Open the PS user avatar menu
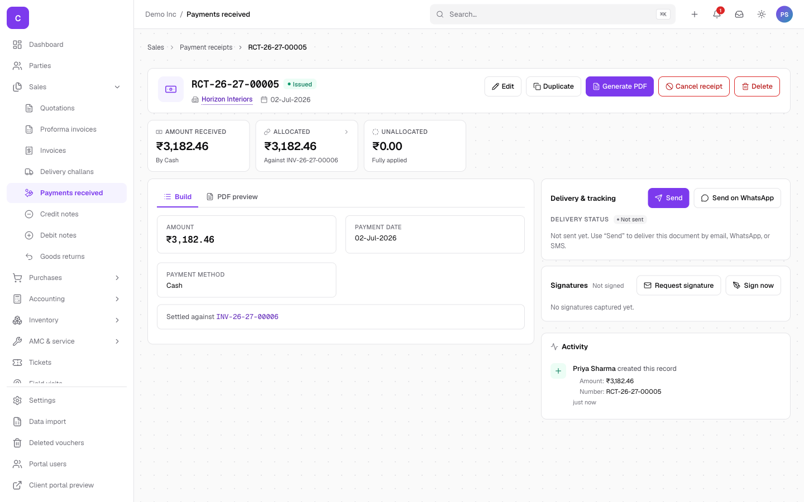804x502 pixels. tap(784, 15)
